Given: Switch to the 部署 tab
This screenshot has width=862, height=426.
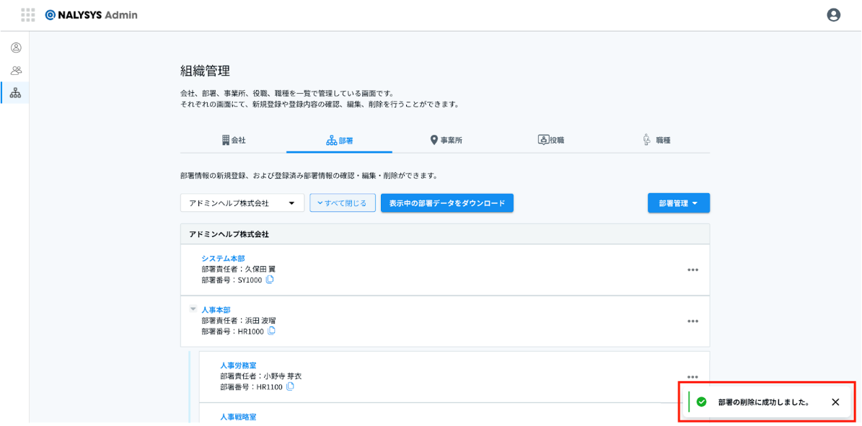Looking at the screenshot, I should pyautogui.click(x=339, y=140).
